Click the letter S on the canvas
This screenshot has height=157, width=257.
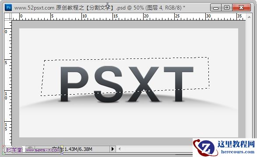coord(108,84)
